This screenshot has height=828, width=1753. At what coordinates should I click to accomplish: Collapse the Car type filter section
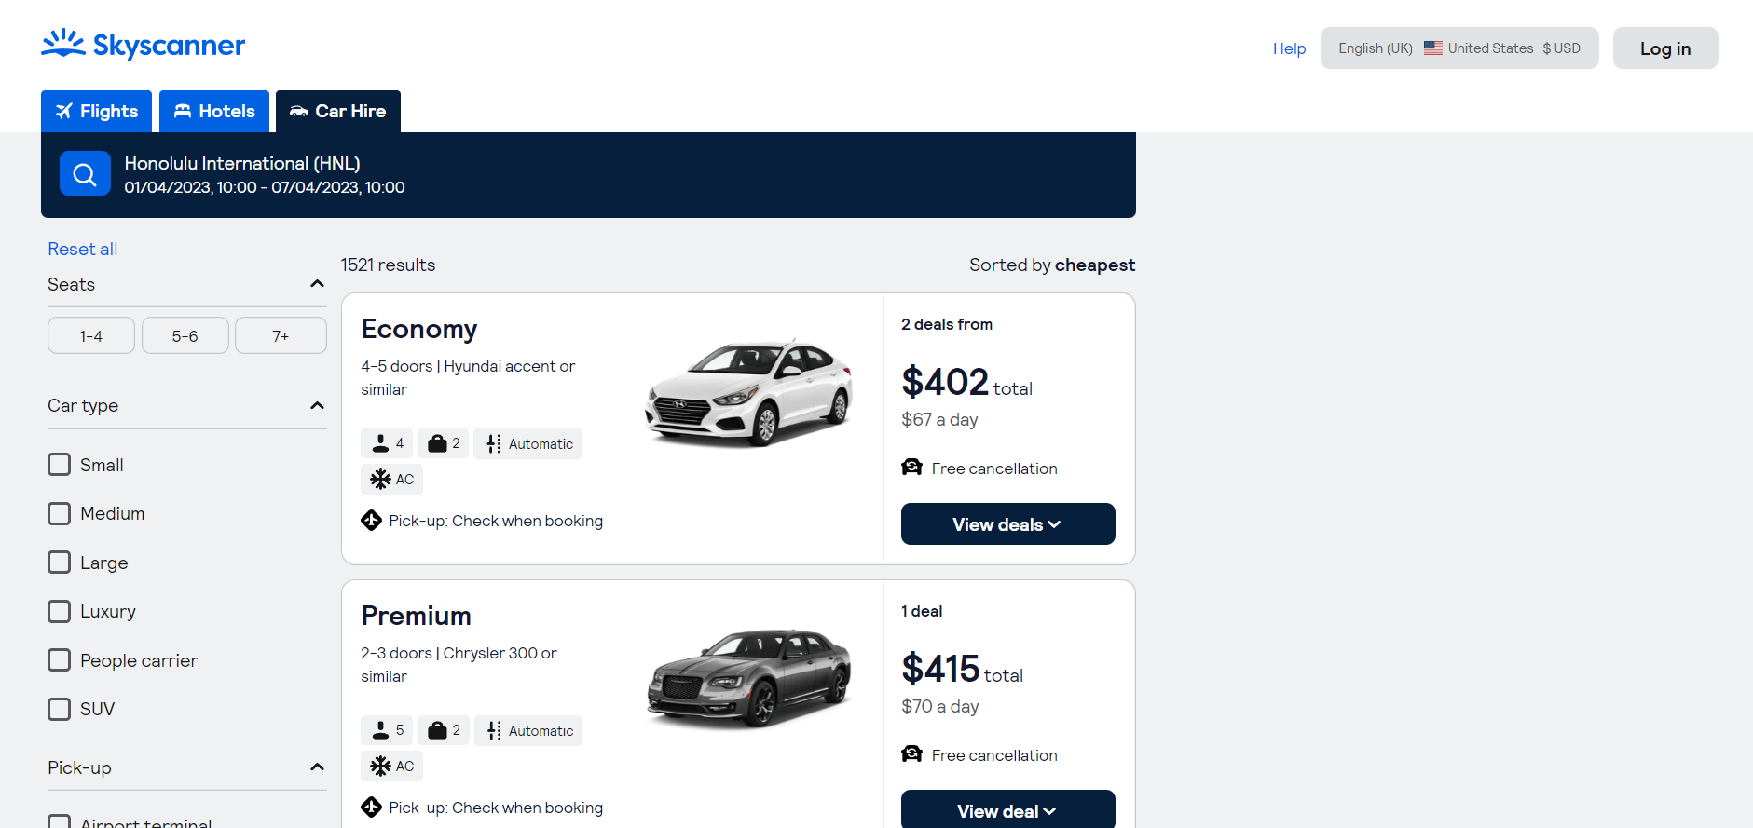click(317, 404)
